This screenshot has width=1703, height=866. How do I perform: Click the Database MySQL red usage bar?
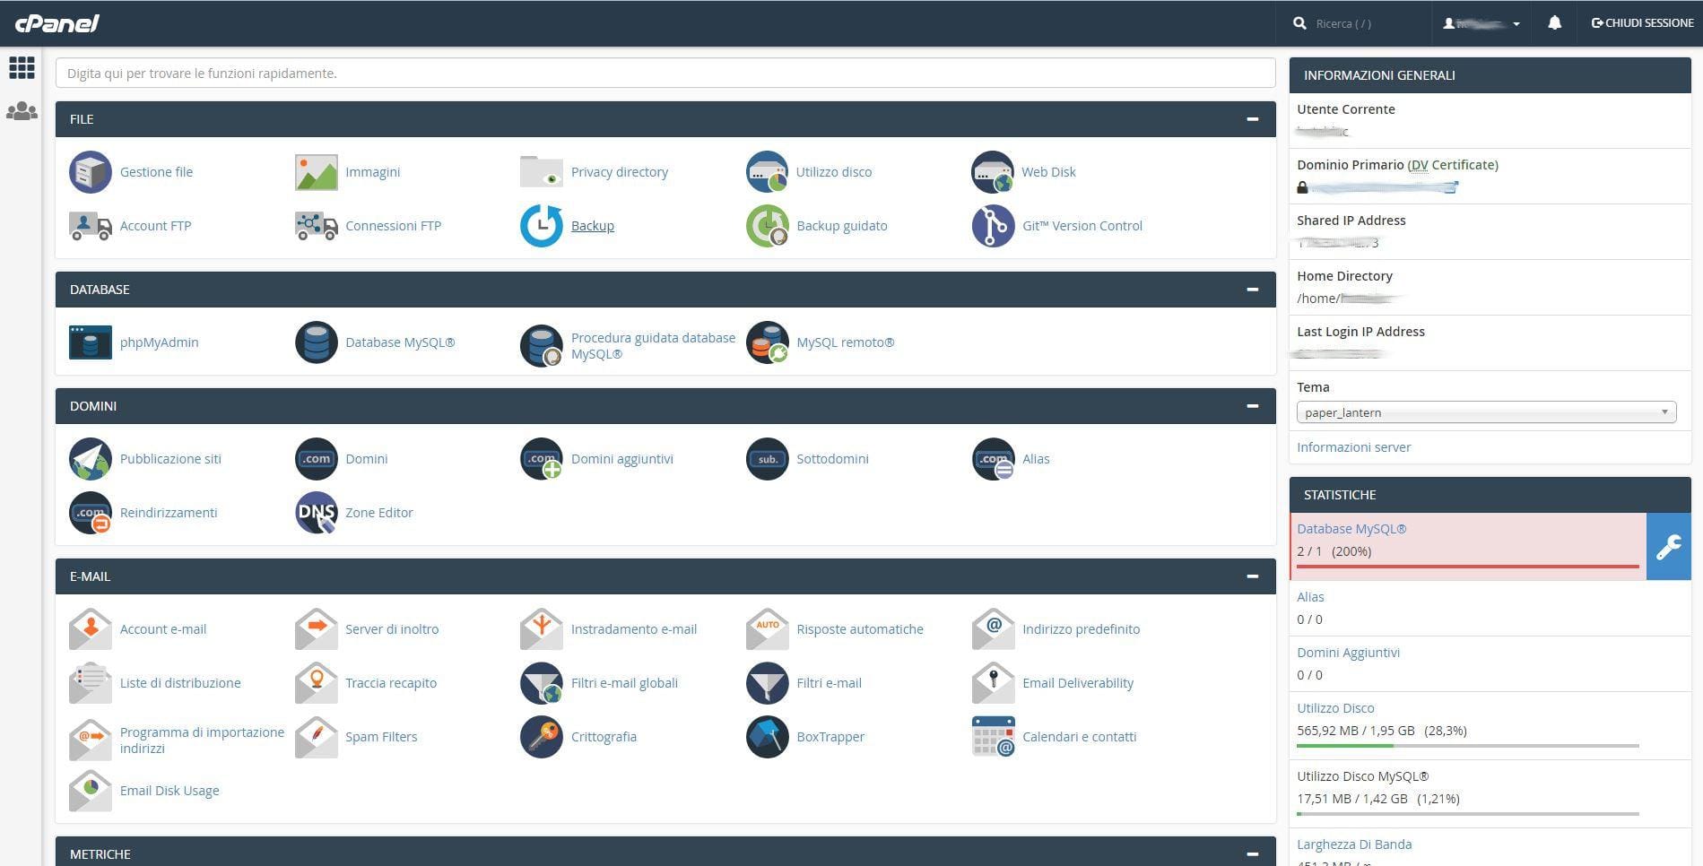(1468, 567)
